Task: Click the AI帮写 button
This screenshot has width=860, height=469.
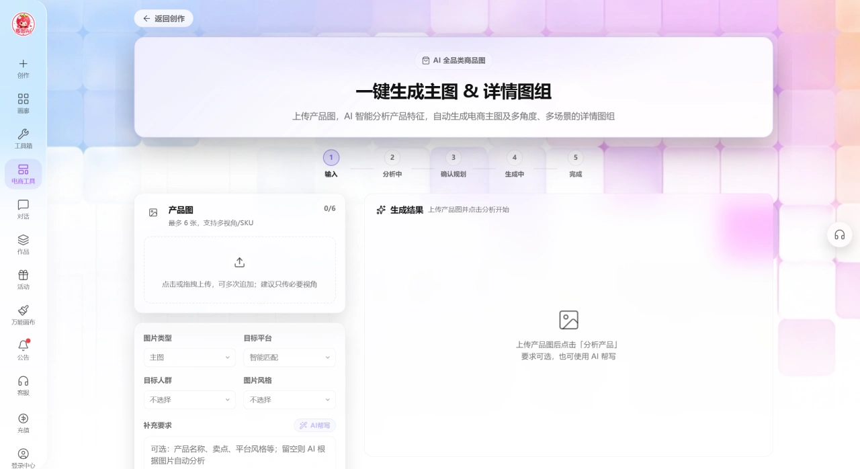Action: 314,425
